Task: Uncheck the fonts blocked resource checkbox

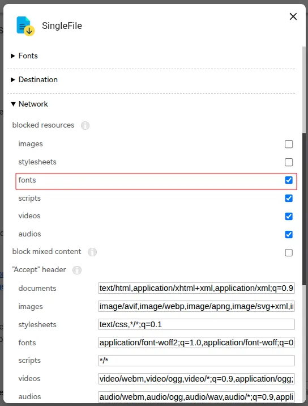Action: coord(289,180)
